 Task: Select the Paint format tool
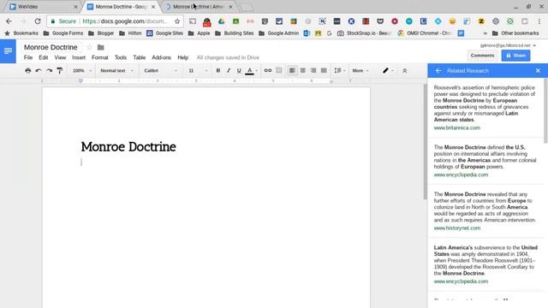(60, 70)
